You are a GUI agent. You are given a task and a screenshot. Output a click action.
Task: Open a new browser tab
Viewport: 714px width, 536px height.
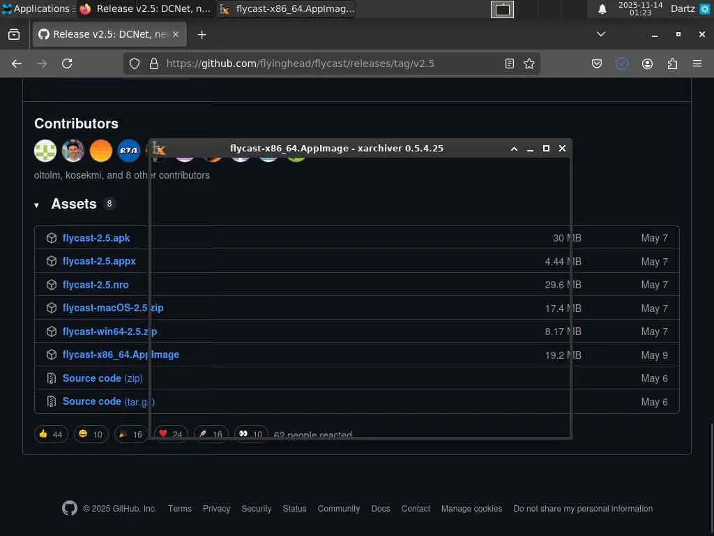coord(202,35)
